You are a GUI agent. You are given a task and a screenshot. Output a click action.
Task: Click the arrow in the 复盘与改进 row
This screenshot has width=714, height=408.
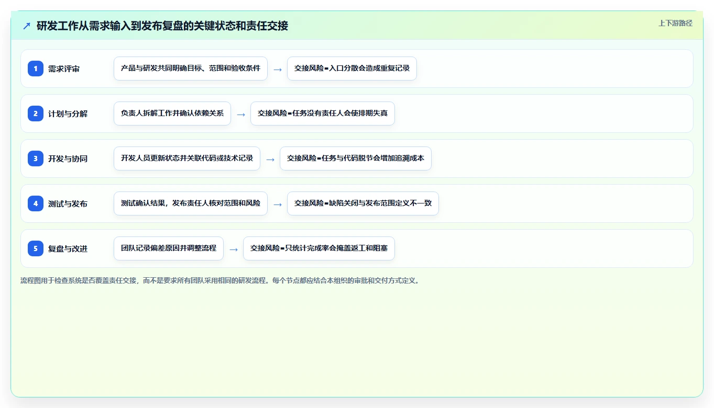(x=234, y=249)
